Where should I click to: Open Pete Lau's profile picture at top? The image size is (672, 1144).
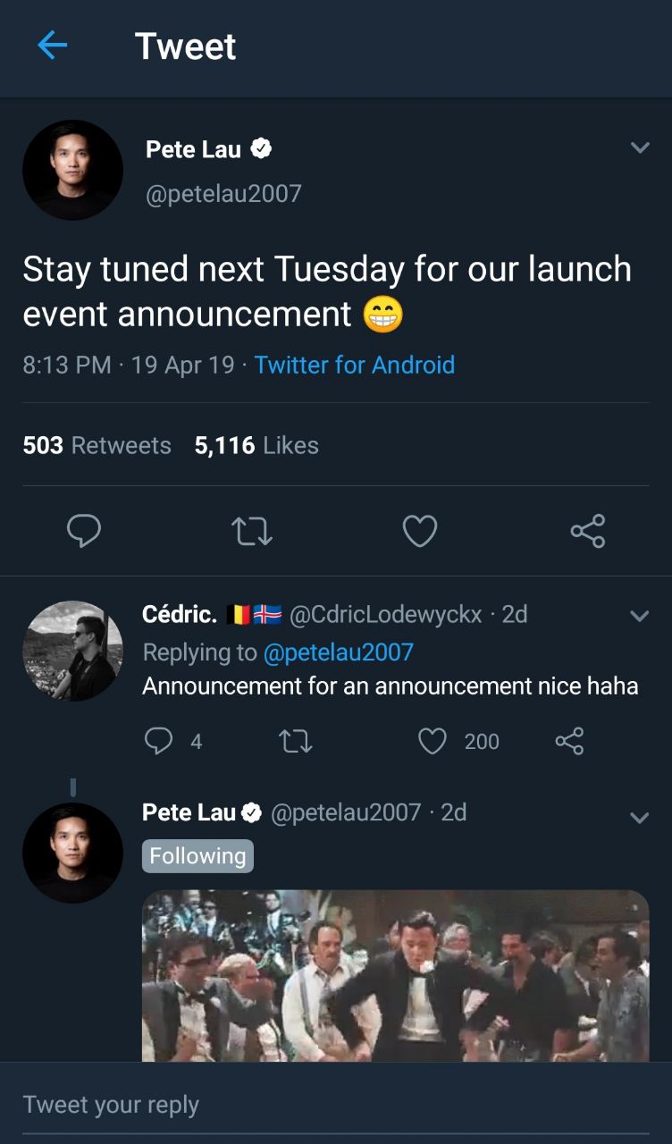pos(72,170)
